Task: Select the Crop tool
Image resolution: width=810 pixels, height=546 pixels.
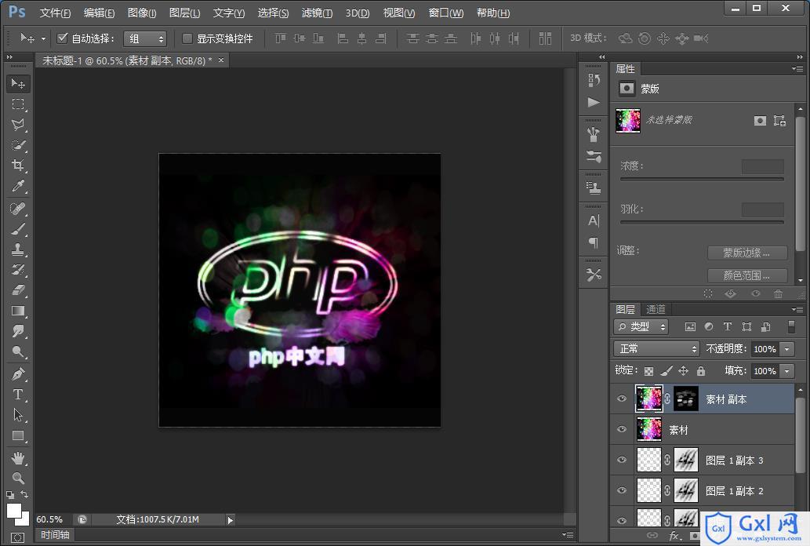Action: click(18, 166)
